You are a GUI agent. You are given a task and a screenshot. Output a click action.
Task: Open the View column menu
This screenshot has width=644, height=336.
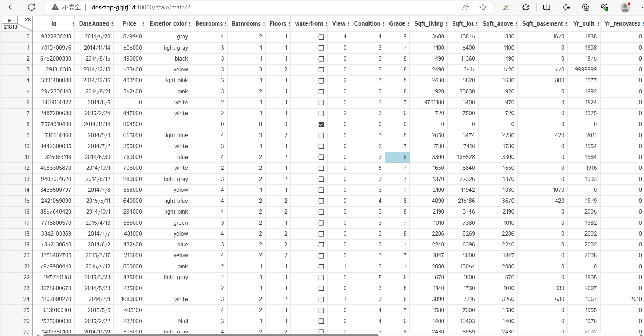click(348, 24)
